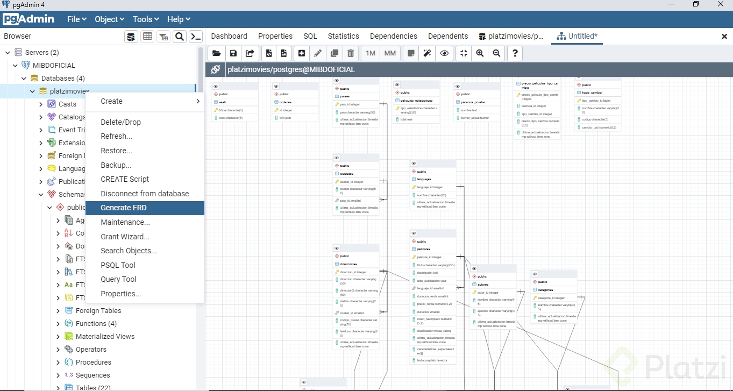
Task: Select the Materialized Views tree item
Action: pos(105,337)
